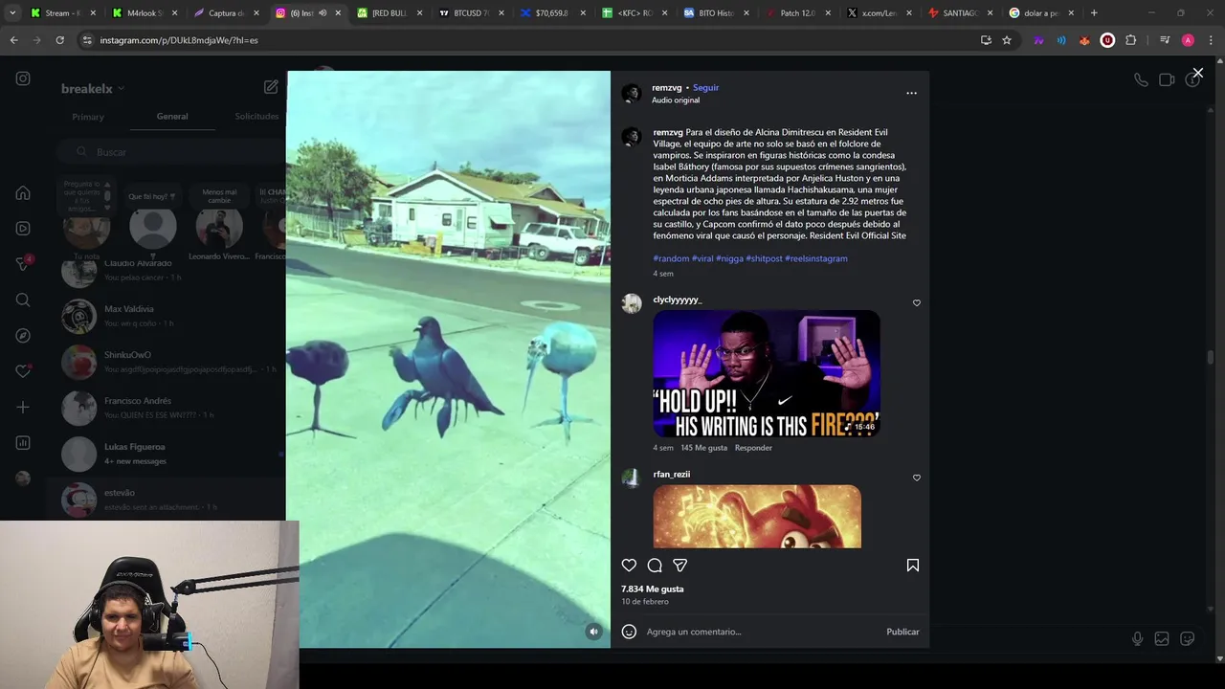The width and height of the screenshot is (1225, 689).
Task: Switch to BTCUSD browser tab
Action: pyautogui.click(x=469, y=13)
